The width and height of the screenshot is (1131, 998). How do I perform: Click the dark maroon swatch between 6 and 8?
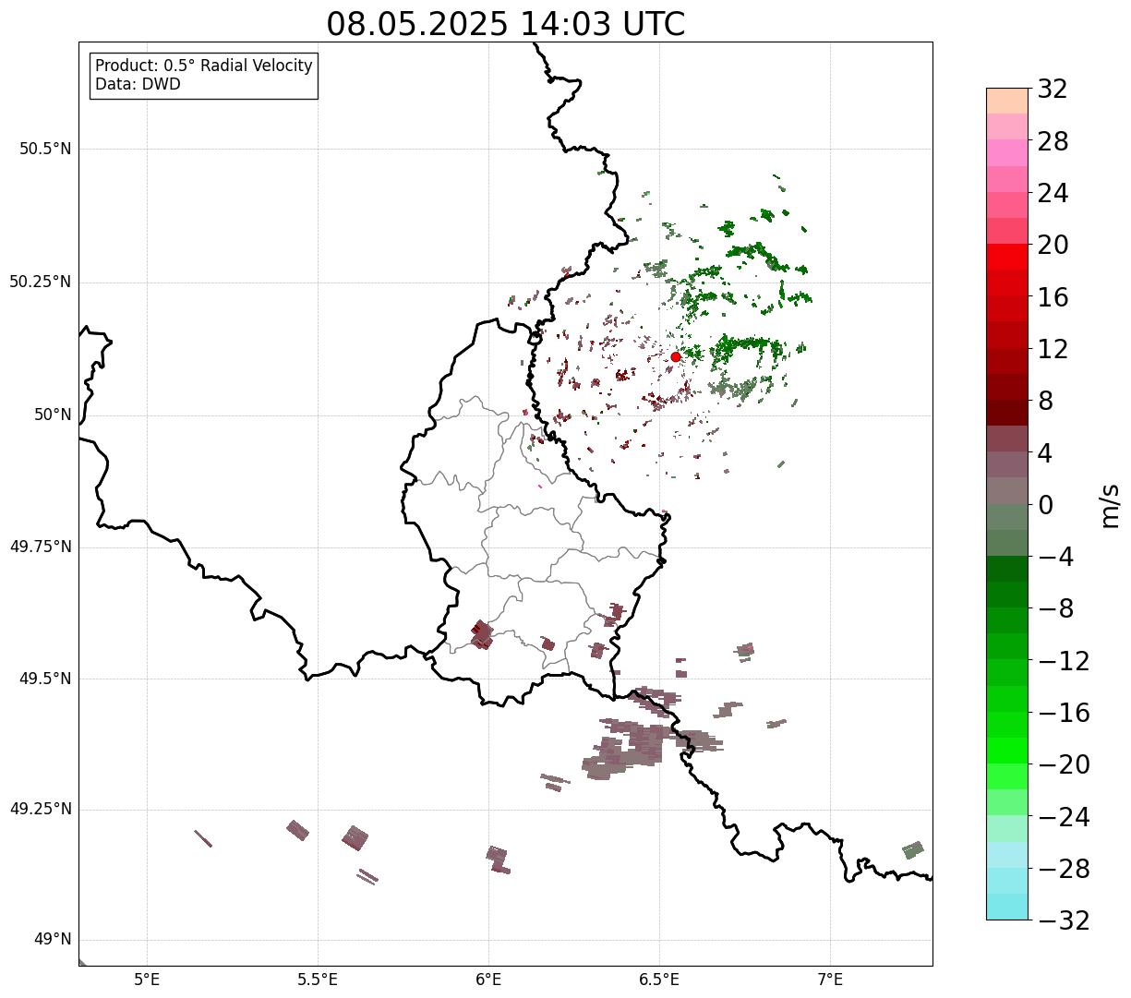pyautogui.click(x=1007, y=413)
